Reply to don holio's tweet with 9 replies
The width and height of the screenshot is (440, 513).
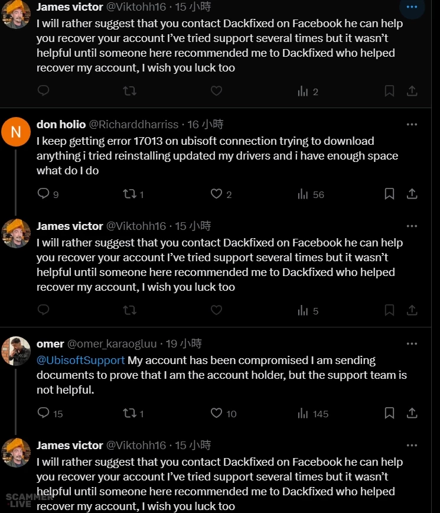pyautogui.click(x=44, y=194)
